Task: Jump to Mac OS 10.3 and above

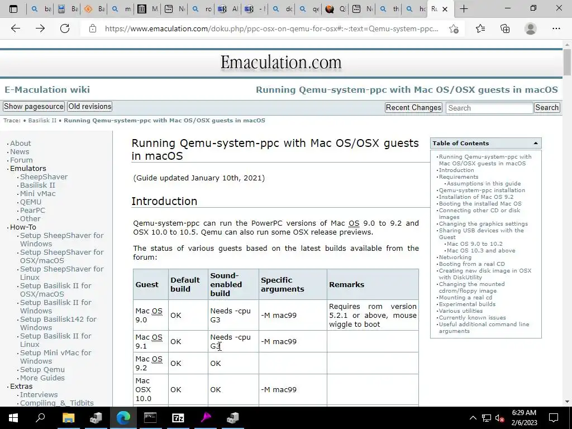Action: click(481, 251)
